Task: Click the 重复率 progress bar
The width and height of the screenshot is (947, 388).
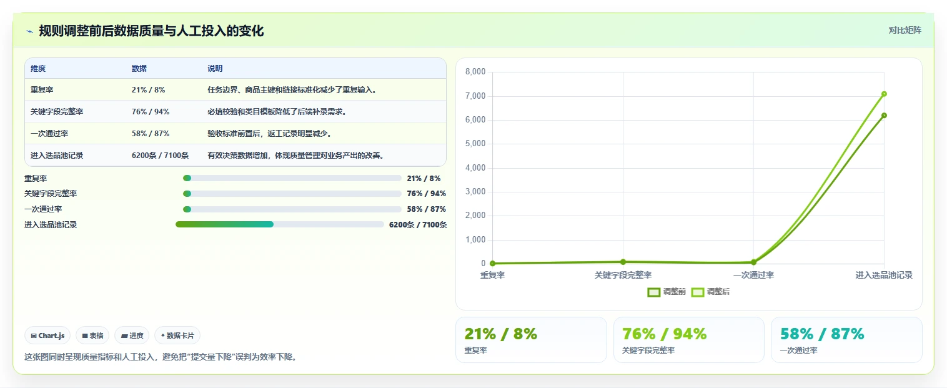Action: pos(292,178)
